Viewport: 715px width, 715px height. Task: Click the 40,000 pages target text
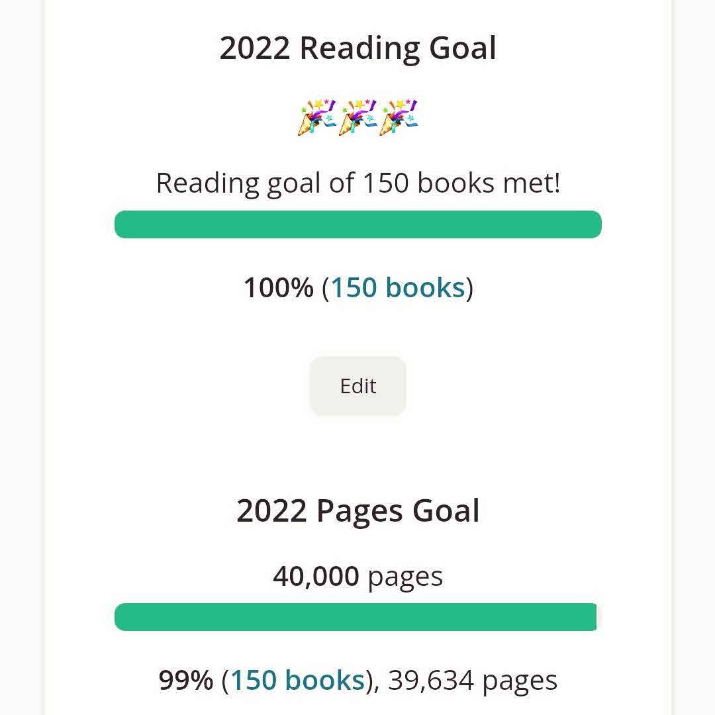click(358, 576)
